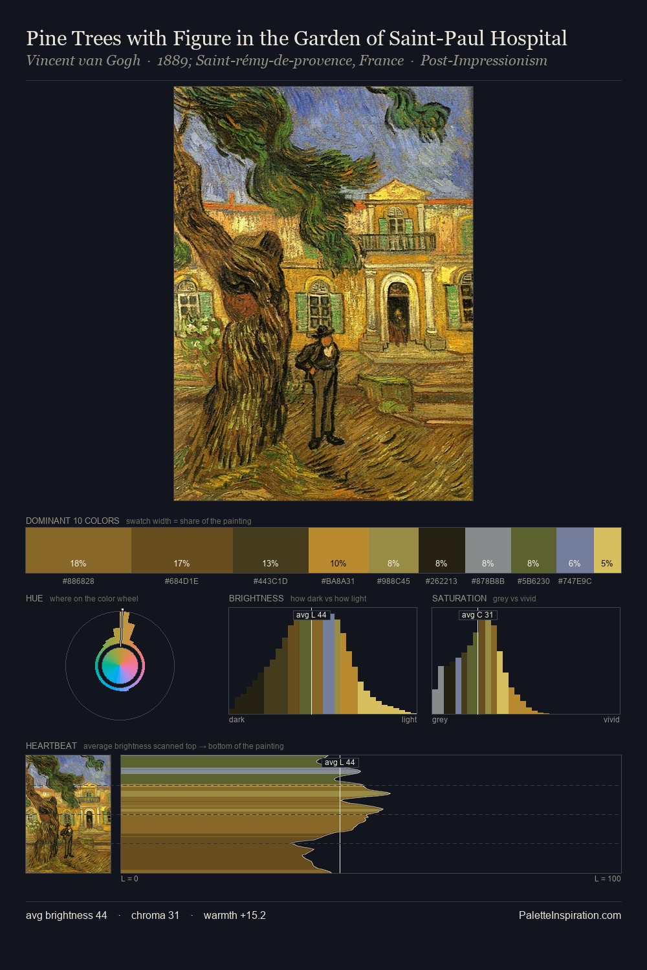The image size is (647, 970).
Task: Click the 'L = 100' axis label
Action: [x=608, y=879]
